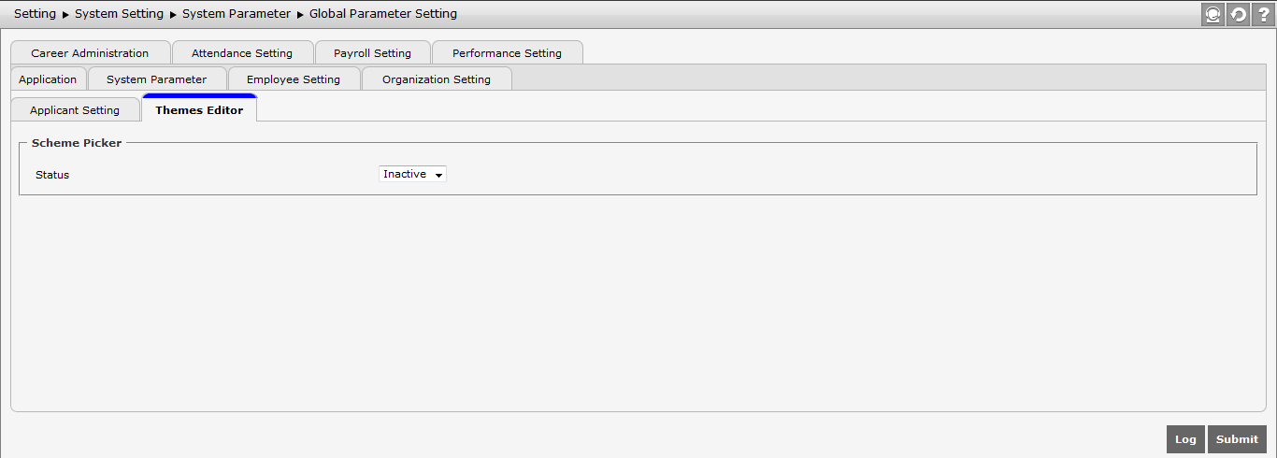Open help via the question mark icon
Viewport: 1277px width, 458px height.
[x=1263, y=15]
